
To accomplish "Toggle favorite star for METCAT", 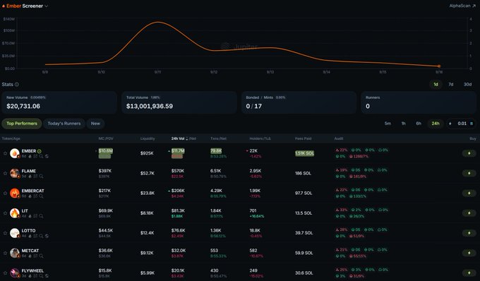I will pos(5,253).
